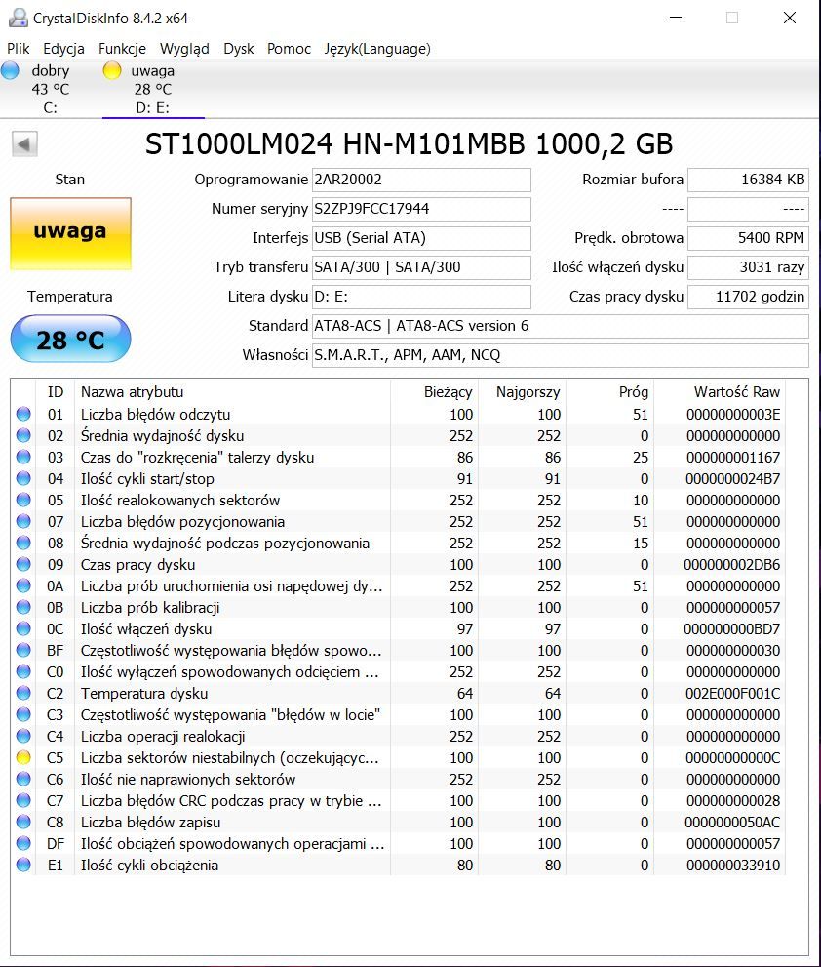Click the yellow status circle for disk D: E:

tap(112, 70)
